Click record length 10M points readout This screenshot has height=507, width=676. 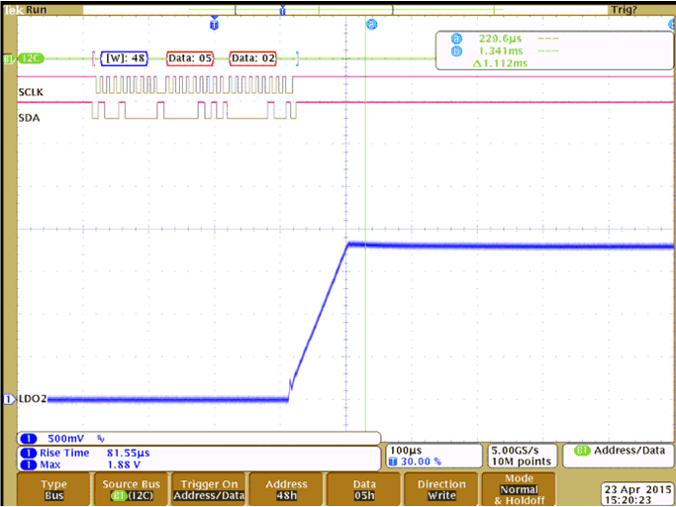click(x=522, y=461)
